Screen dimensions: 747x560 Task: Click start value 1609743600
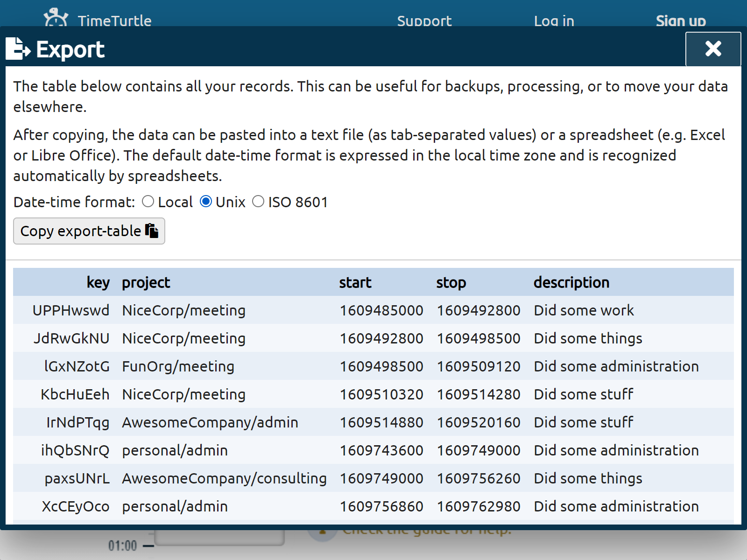pyautogui.click(x=381, y=450)
